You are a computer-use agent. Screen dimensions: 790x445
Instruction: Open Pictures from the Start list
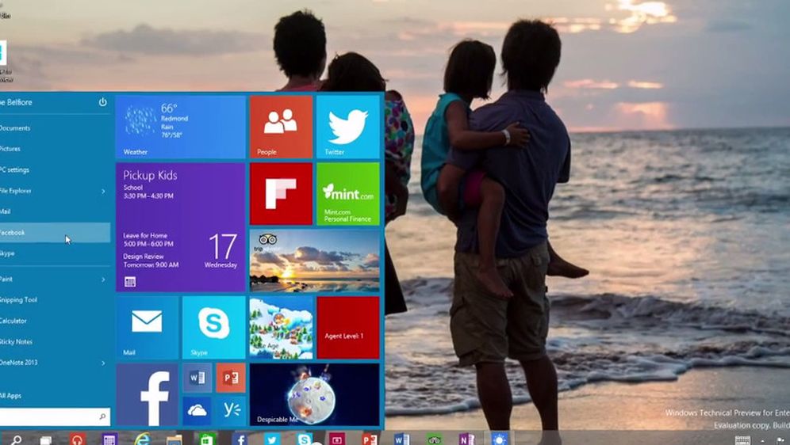pos(55,149)
